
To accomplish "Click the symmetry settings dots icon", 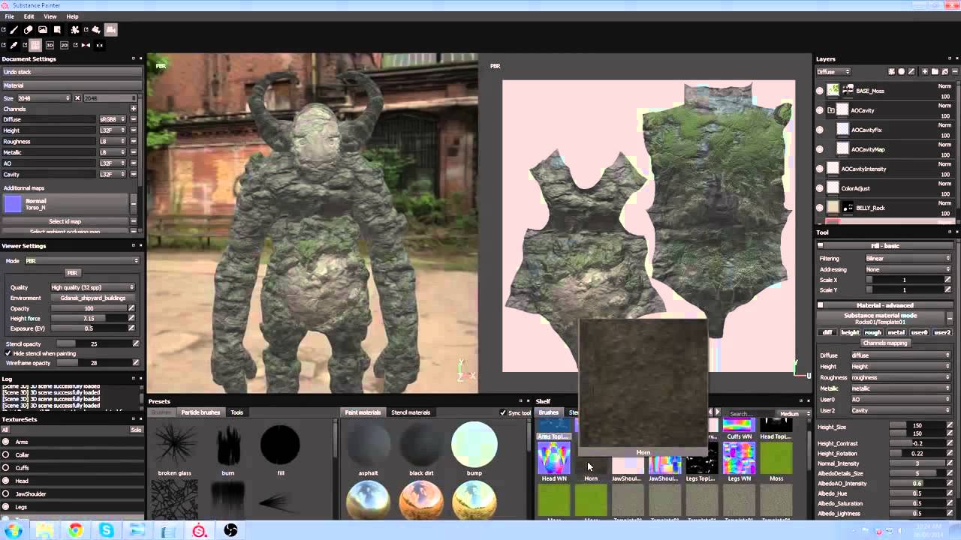I will point(99,45).
